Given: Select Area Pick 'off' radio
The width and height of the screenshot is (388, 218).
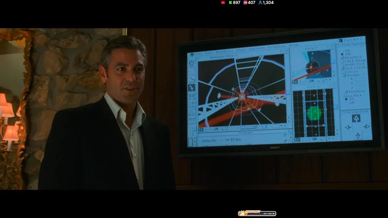Looking at the screenshot, I should tap(346, 103).
